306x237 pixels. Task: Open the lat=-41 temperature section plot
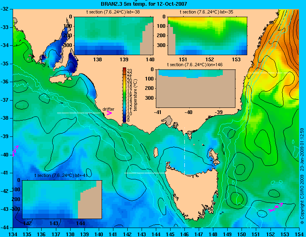coord(62,199)
